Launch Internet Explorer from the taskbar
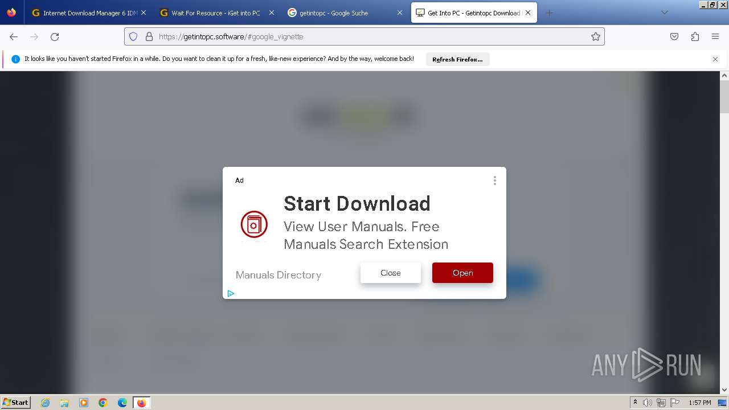This screenshot has width=729, height=410. tap(46, 403)
